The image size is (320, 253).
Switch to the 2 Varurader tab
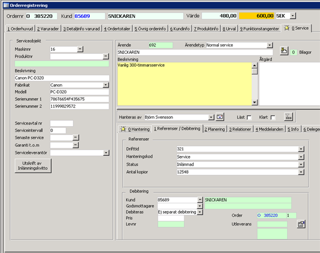pos(48,29)
